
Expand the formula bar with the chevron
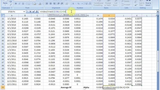158,12
